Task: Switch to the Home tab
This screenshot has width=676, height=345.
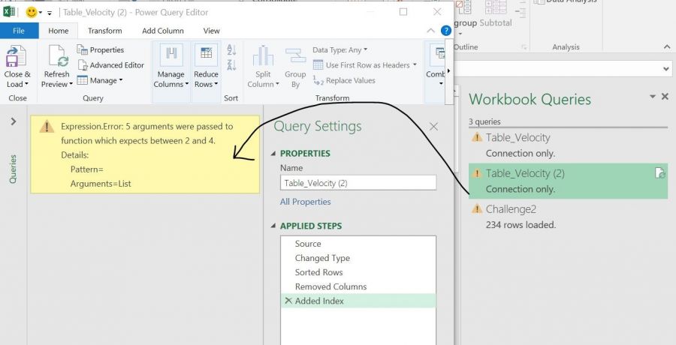Action: tap(58, 31)
